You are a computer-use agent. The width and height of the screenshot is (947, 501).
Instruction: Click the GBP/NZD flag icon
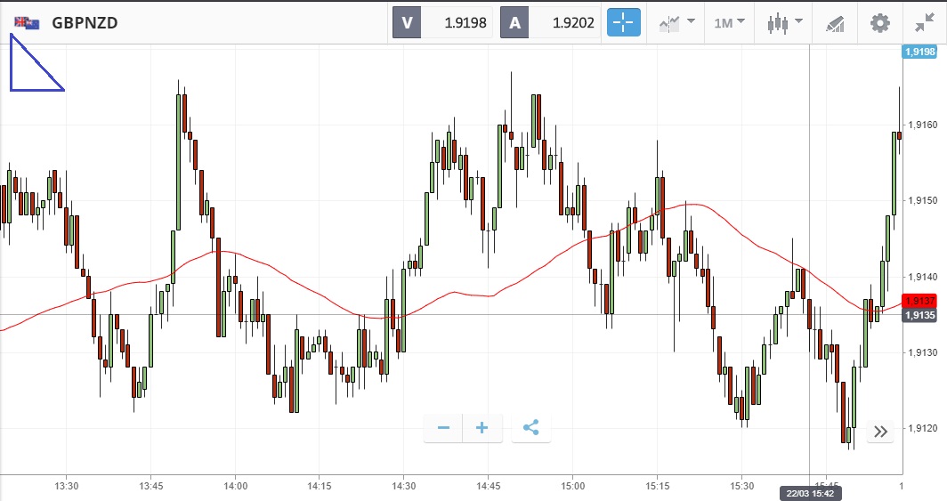click(x=27, y=22)
